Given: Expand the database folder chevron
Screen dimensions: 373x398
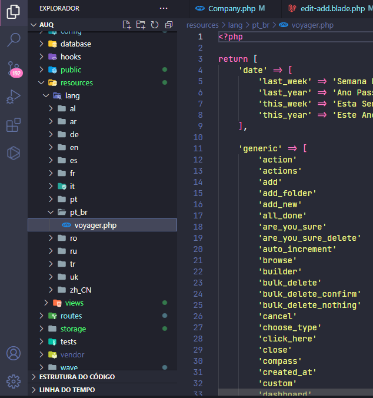Looking at the screenshot, I should tap(41, 44).
